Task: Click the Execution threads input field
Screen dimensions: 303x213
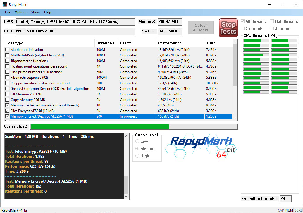Action: click(286, 199)
